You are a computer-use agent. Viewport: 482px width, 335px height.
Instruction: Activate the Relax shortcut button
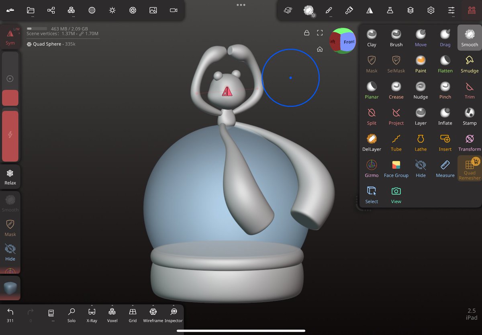(x=10, y=176)
